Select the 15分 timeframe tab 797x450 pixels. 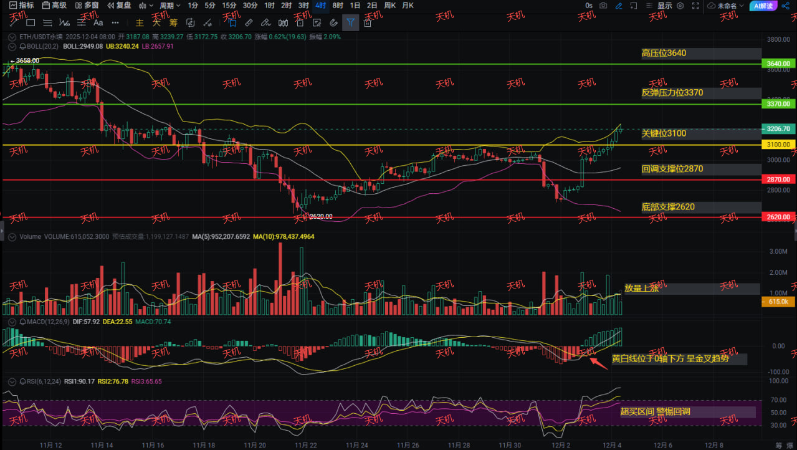229,6
